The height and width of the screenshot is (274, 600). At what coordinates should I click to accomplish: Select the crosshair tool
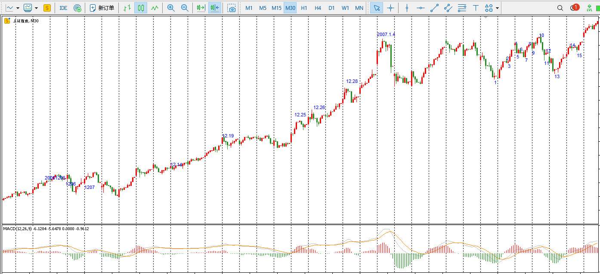click(x=390, y=8)
